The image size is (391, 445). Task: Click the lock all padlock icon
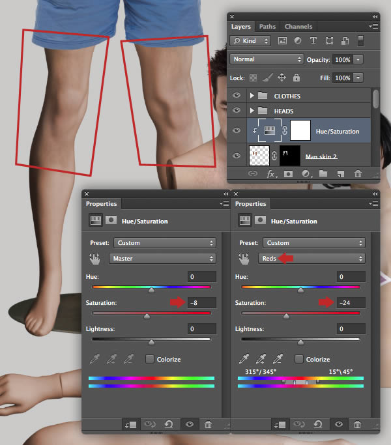click(x=297, y=78)
